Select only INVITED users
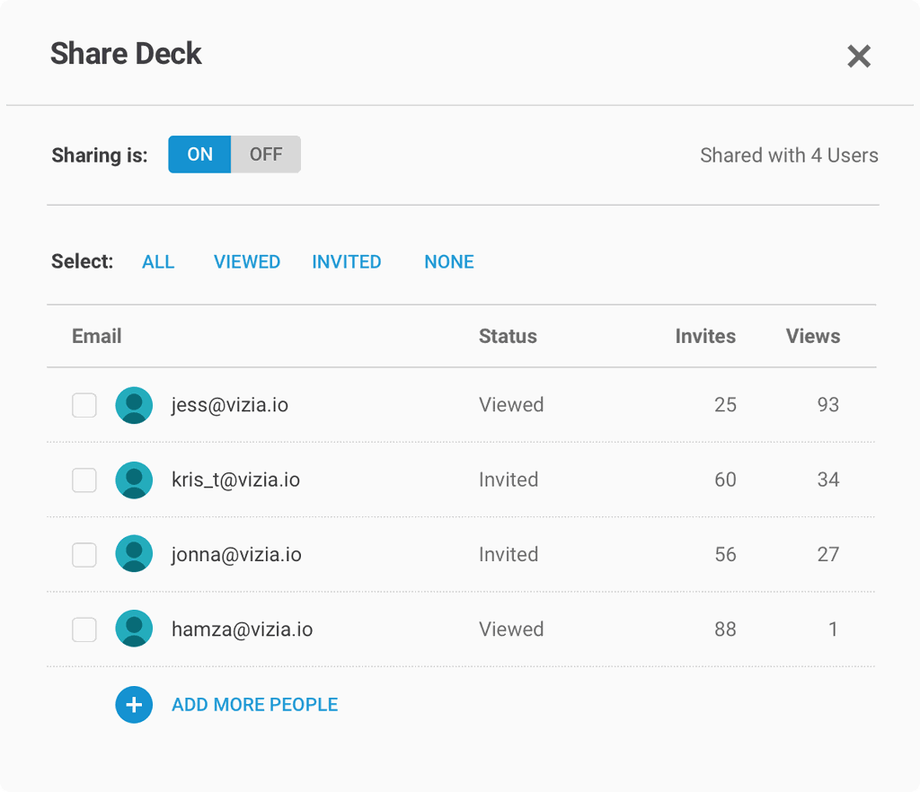Screen dimensions: 920x792 (347, 262)
